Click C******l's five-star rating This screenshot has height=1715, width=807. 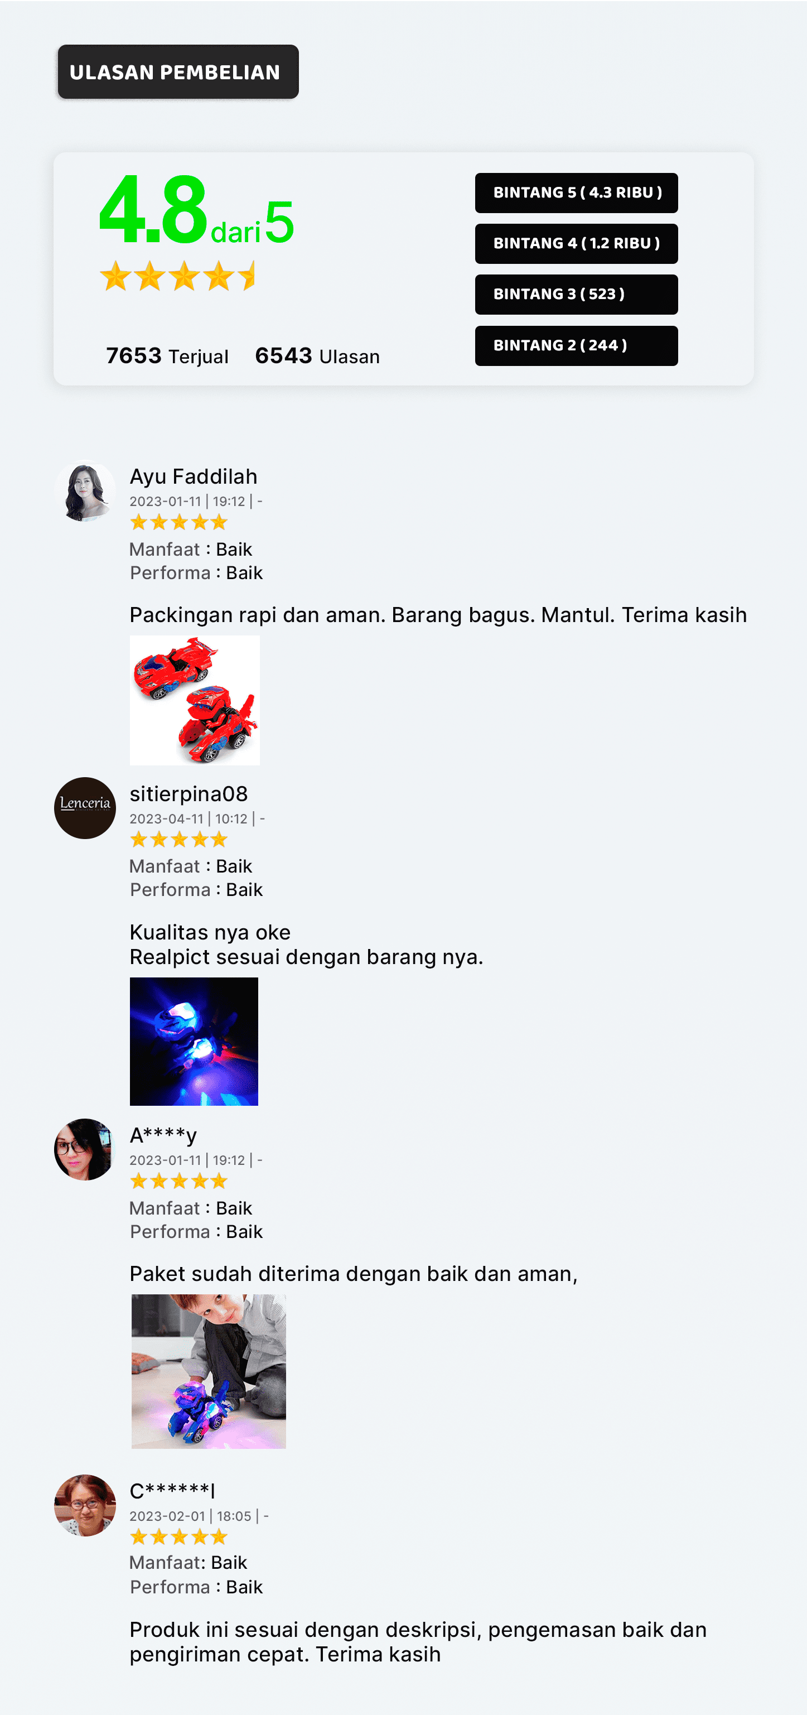(179, 1536)
